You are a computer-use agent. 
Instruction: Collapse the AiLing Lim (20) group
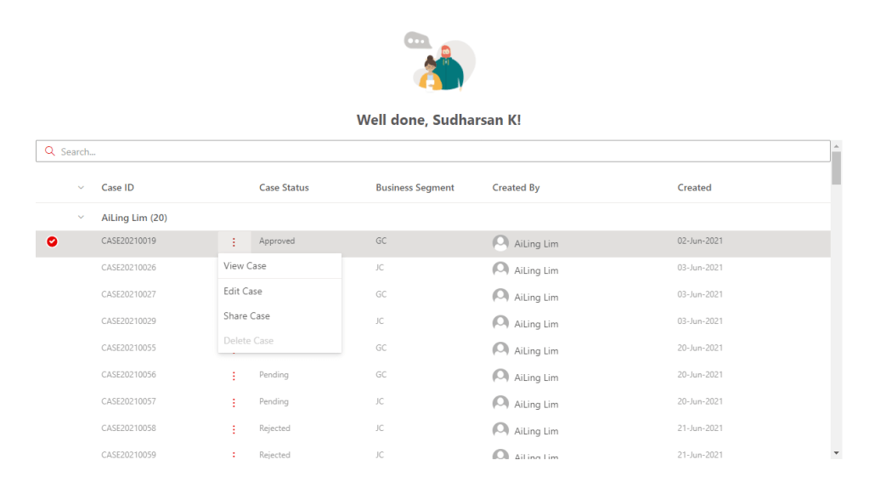82,218
